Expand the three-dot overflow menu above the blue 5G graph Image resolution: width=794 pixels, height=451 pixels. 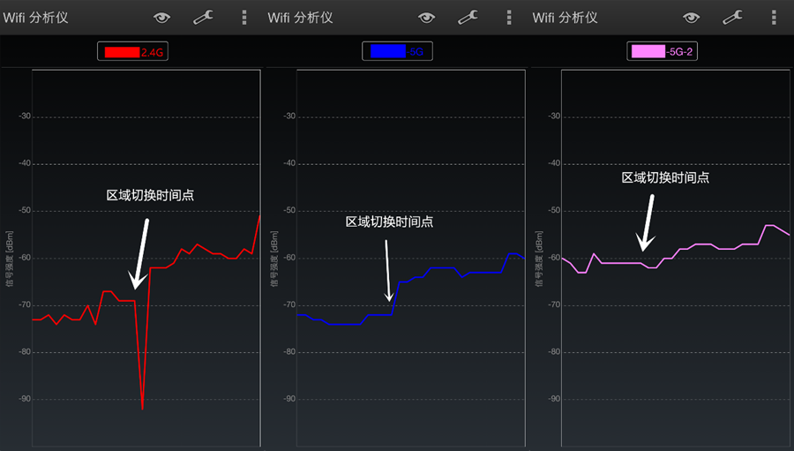(509, 18)
